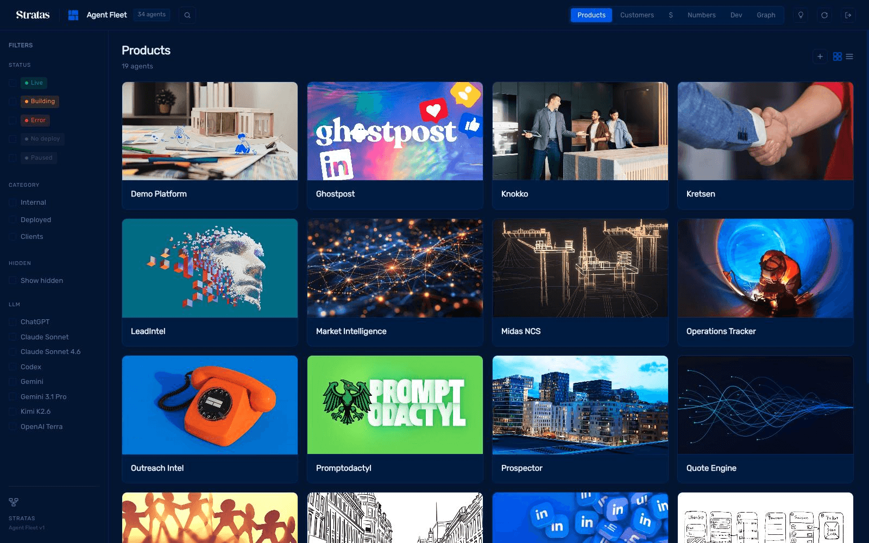Switch to the Graph tab
Image resolution: width=869 pixels, height=543 pixels.
[766, 15]
